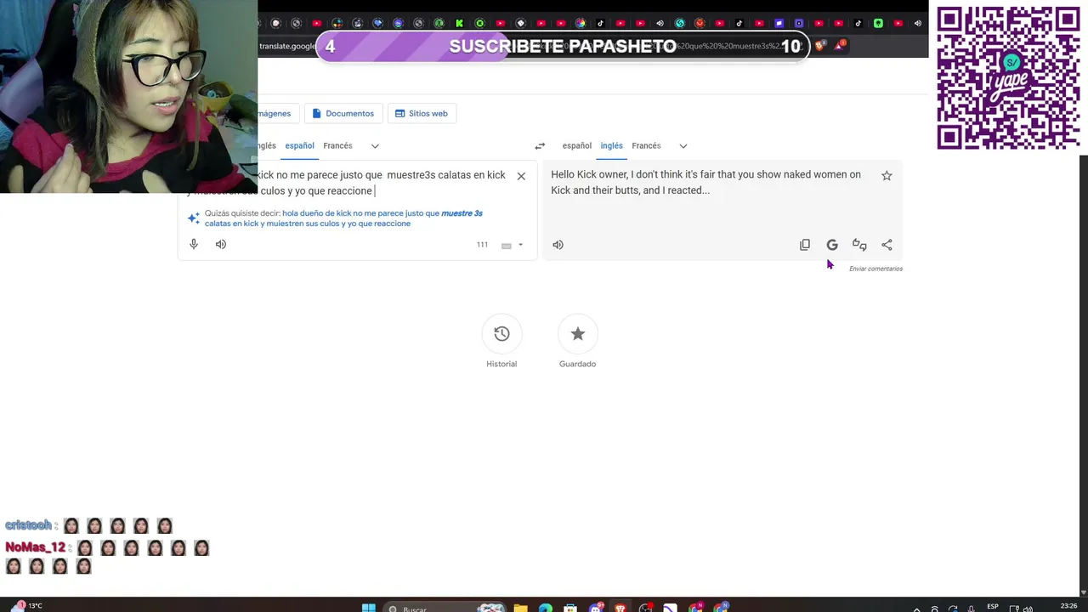
Task: Open the Brave Rewards triangle icon
Action: pyautogui.click(x=838, y=46)
